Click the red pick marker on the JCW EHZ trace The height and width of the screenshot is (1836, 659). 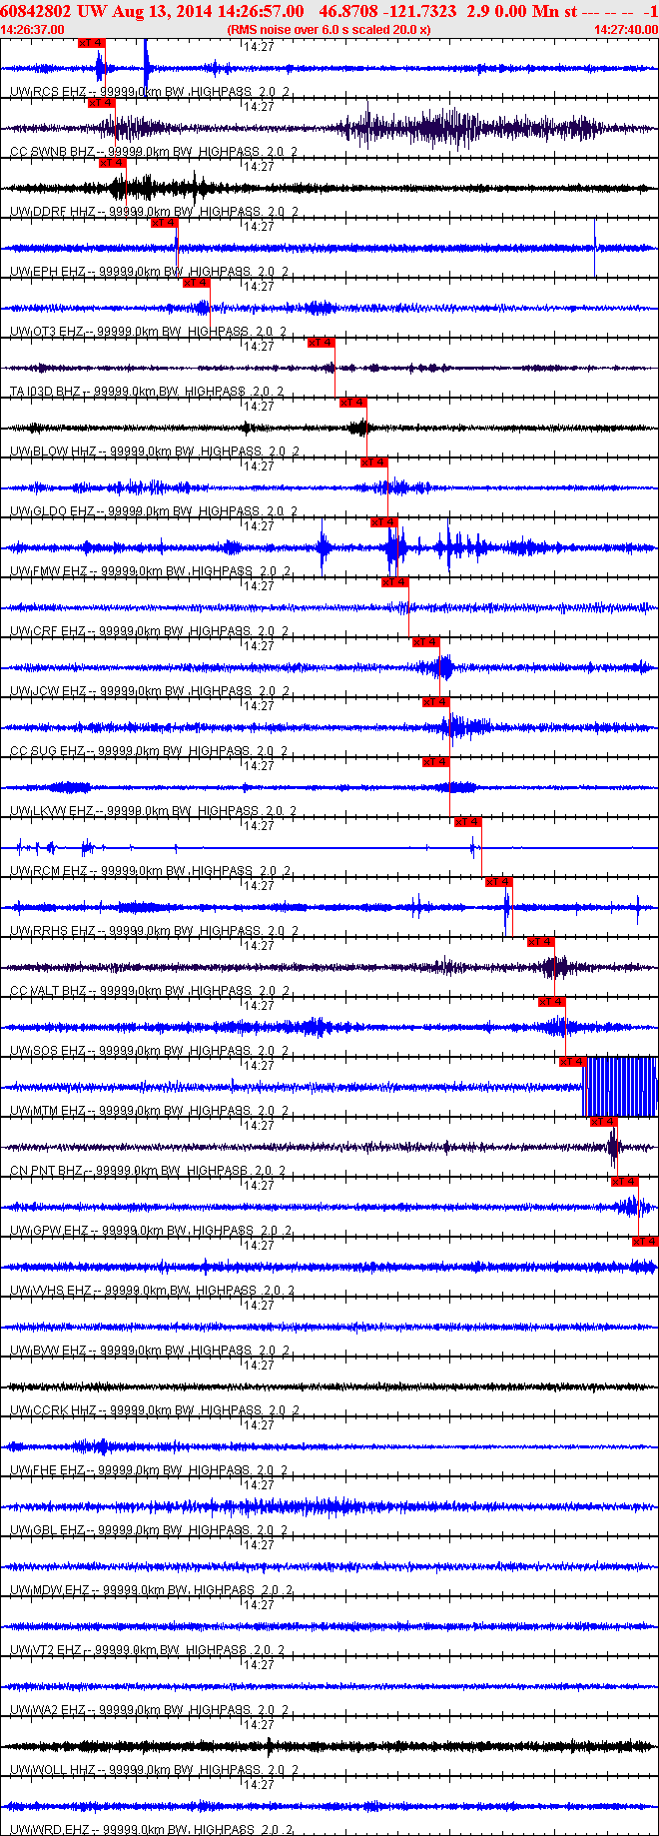425,642
